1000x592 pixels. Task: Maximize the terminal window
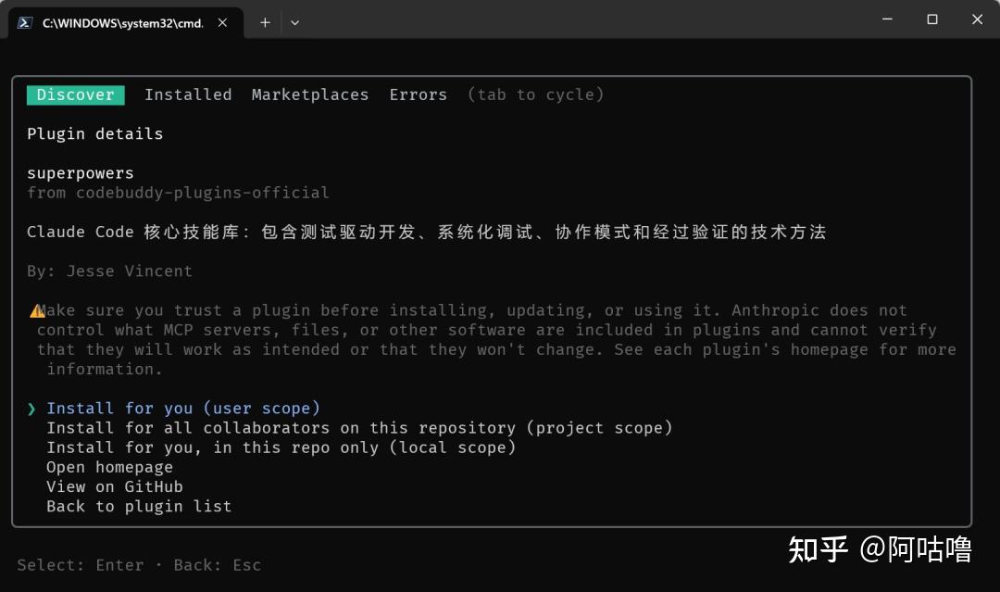tap(931, 19)
